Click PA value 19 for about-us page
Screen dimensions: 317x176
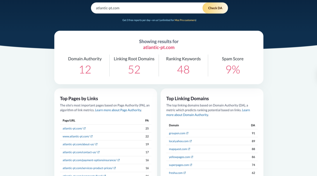(x=147, y=144)
